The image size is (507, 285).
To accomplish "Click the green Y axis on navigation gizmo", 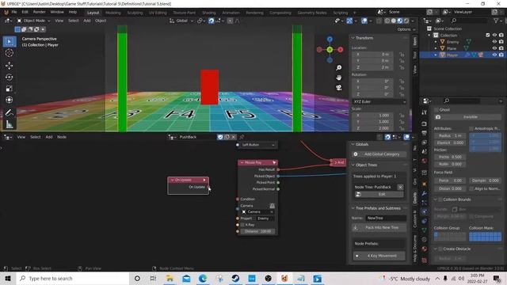I will [330, 50].
